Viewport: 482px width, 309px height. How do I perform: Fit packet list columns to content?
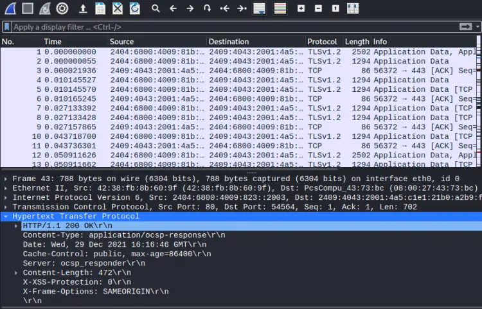click(353, 8)
